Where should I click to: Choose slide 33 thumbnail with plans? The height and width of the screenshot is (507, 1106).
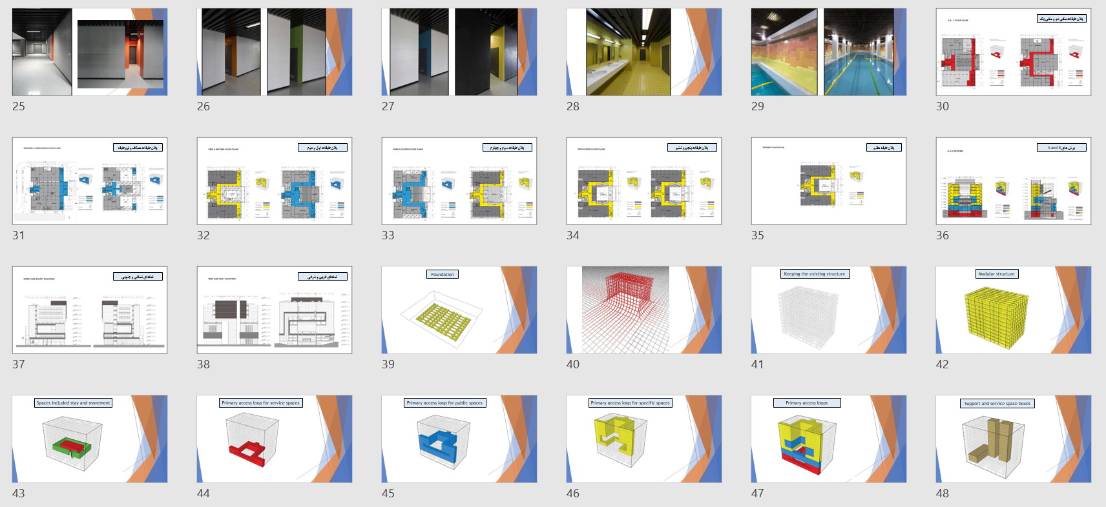(x=459, y=181)
